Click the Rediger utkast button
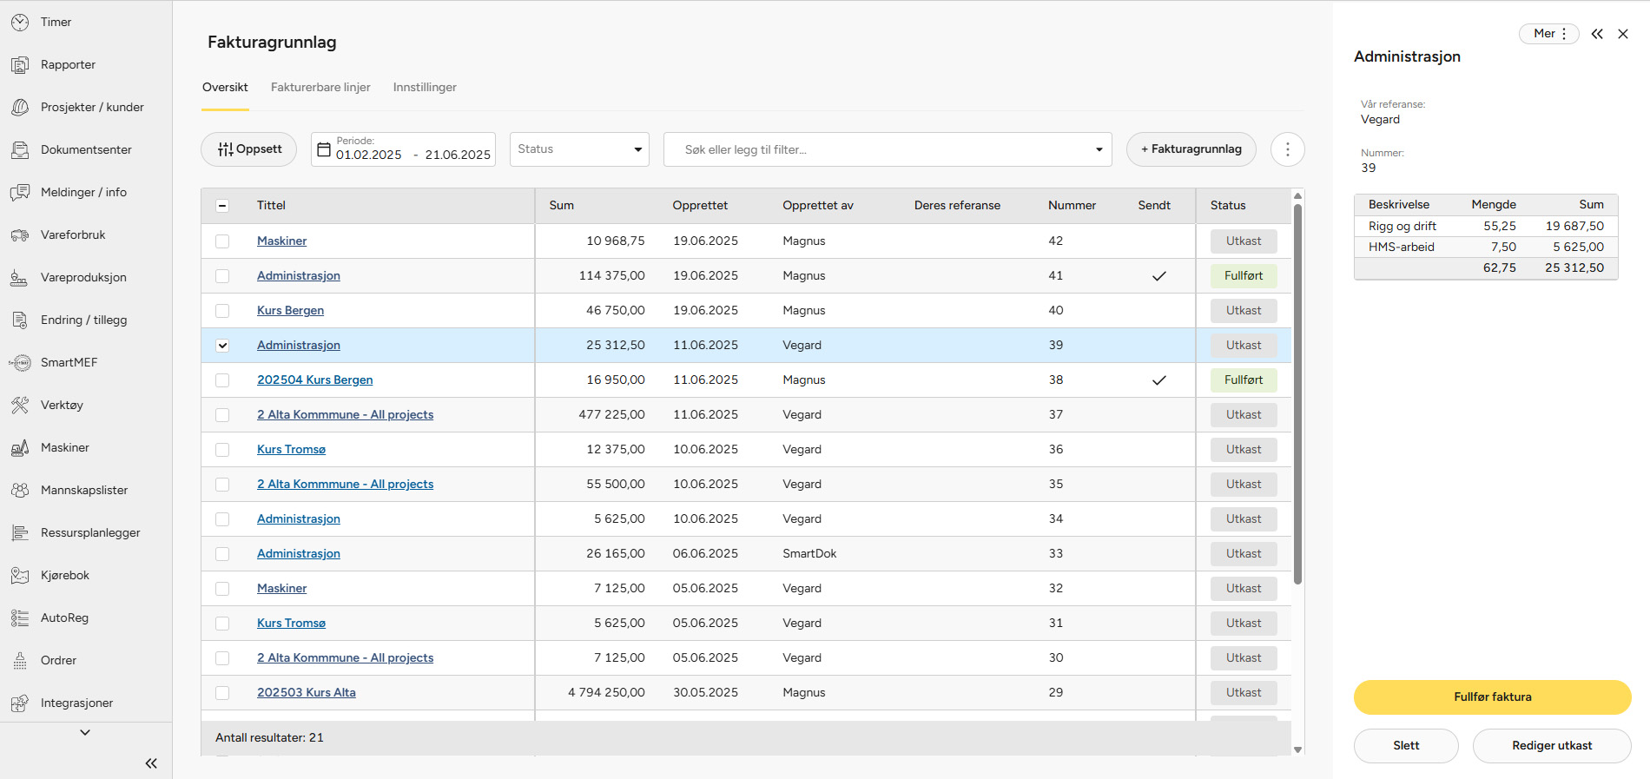This screenshot has width=1650, height=779. (x=1551, y=745)
